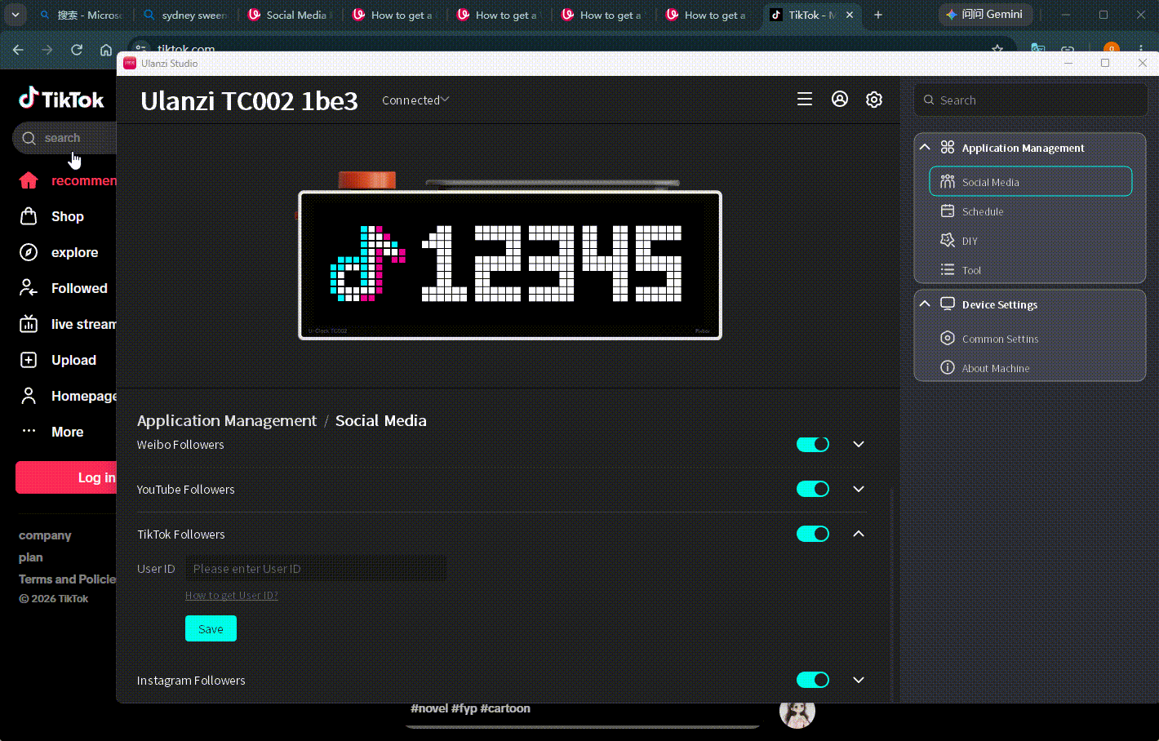Collapse the TikTok Followers row

pos(859,534)
